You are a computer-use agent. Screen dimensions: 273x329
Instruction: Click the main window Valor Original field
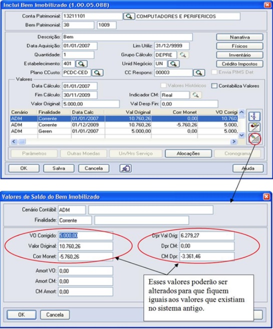tap(91, 104)
